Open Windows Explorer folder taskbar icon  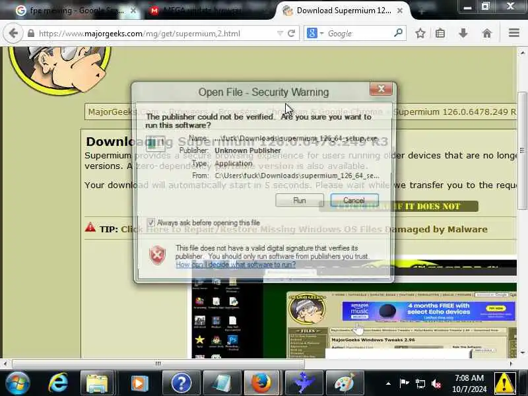98,383
